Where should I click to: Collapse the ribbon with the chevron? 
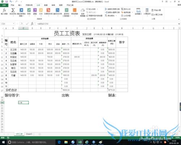point(179,19)
